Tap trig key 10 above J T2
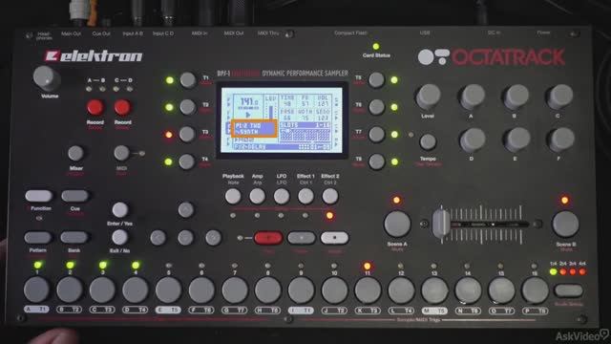This screenshot has width=611, height=344. [334, 290]
